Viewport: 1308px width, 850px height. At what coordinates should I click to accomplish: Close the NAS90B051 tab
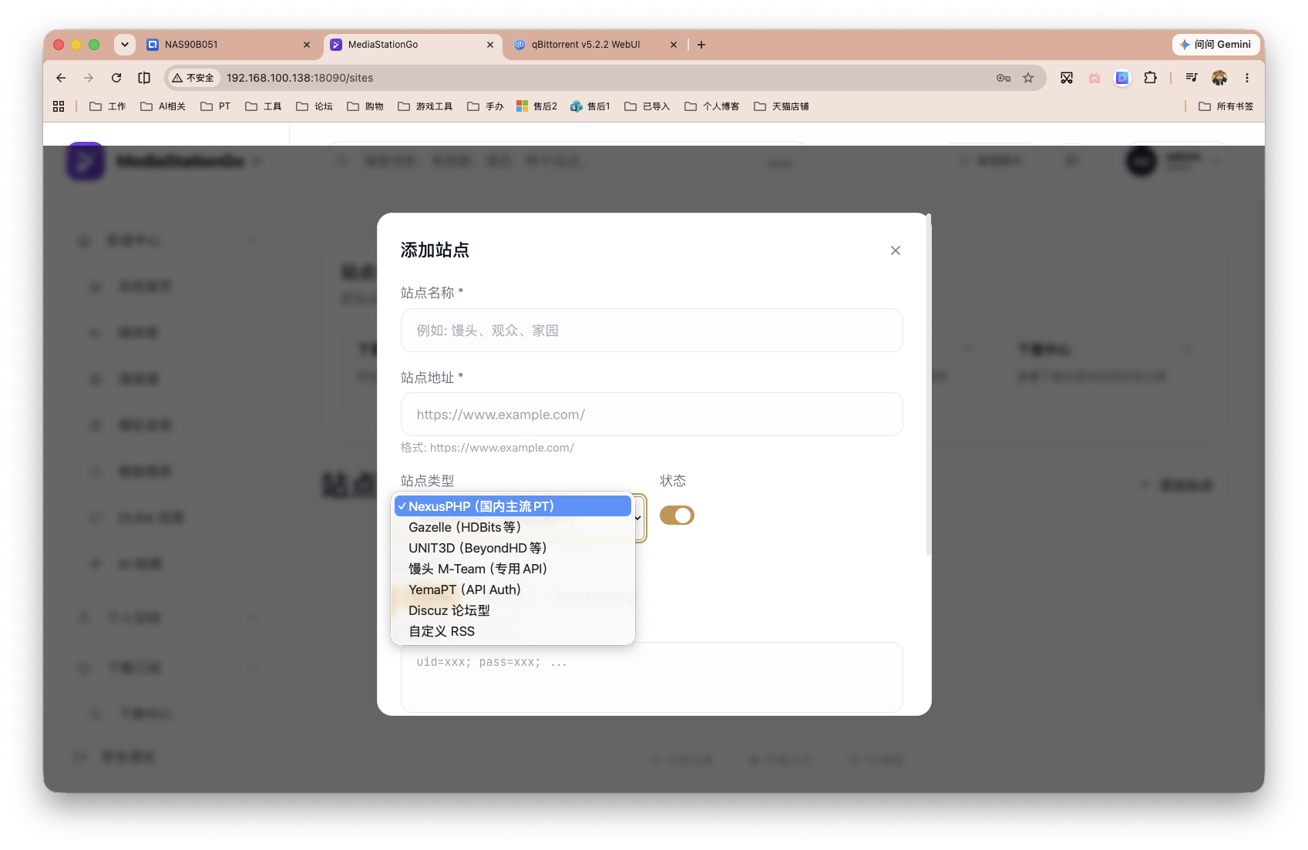point(307,45)
